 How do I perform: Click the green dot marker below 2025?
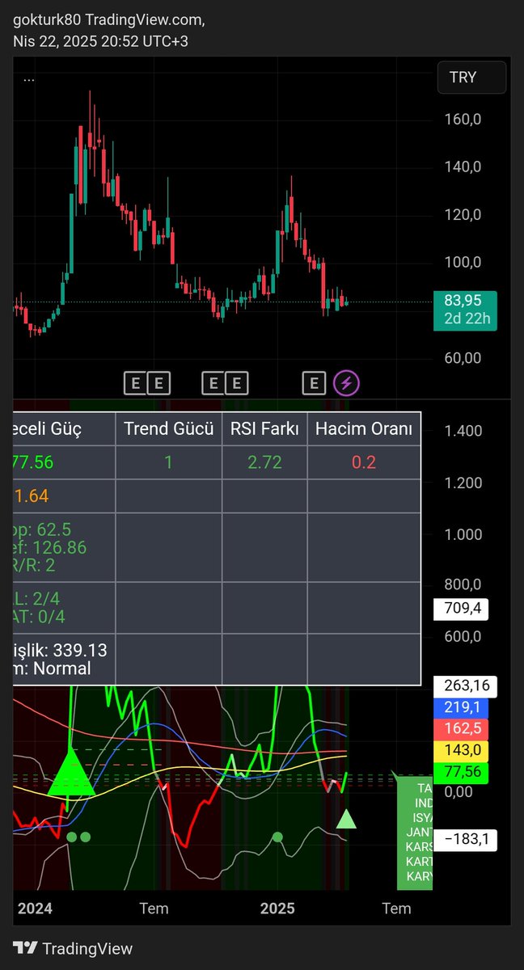(x=277, y=837)
